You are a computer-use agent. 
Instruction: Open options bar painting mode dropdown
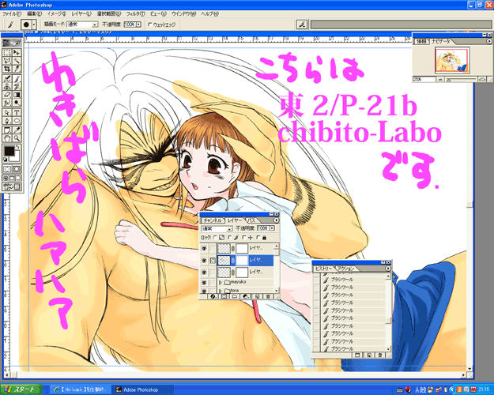(x=95, y=24)
